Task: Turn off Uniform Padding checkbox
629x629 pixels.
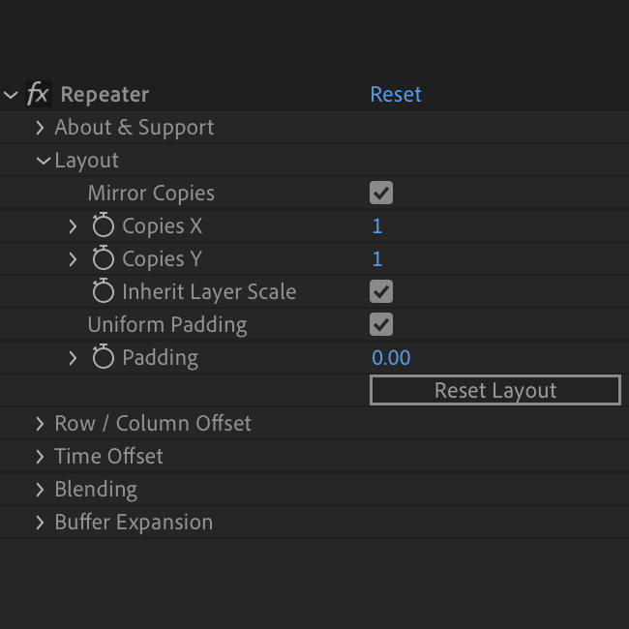Action: tap(381, 325)
